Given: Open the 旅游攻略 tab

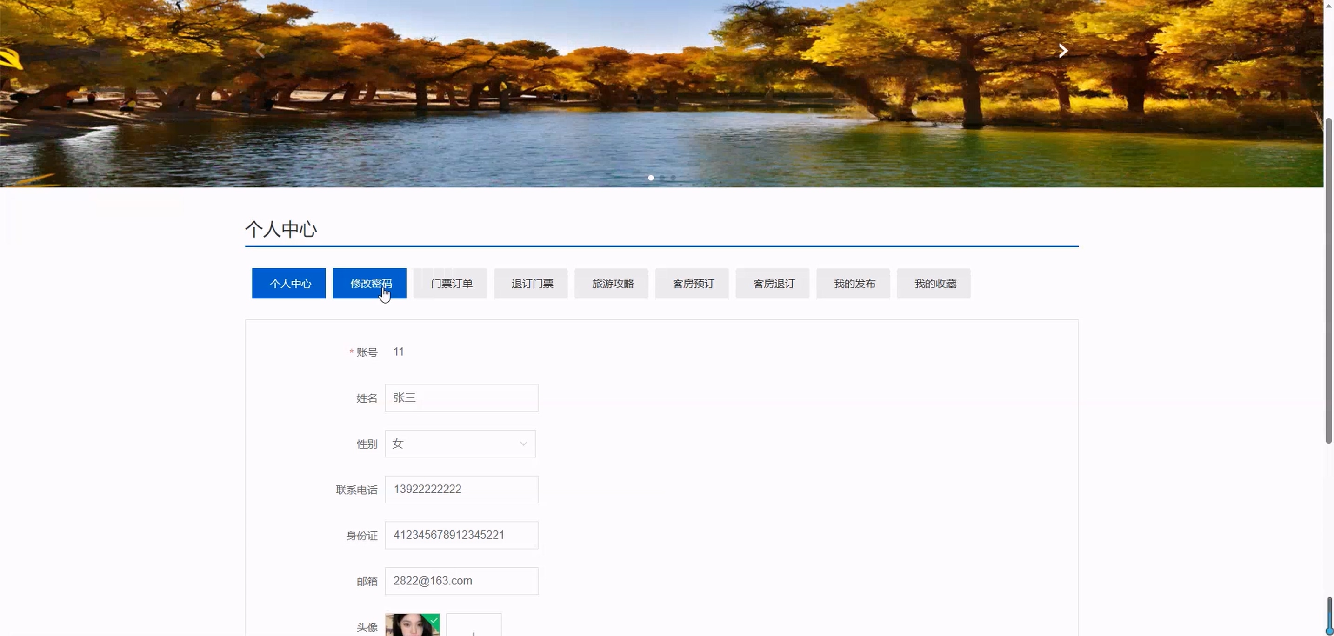Looking at the screenshot, I should click(x=611, y=284).
